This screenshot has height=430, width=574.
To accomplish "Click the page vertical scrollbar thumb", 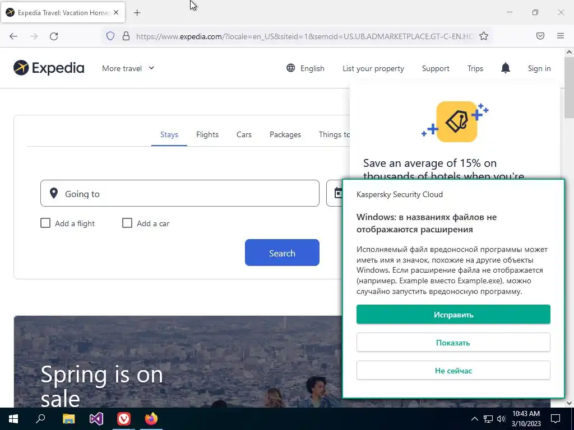I will (569, 88).
